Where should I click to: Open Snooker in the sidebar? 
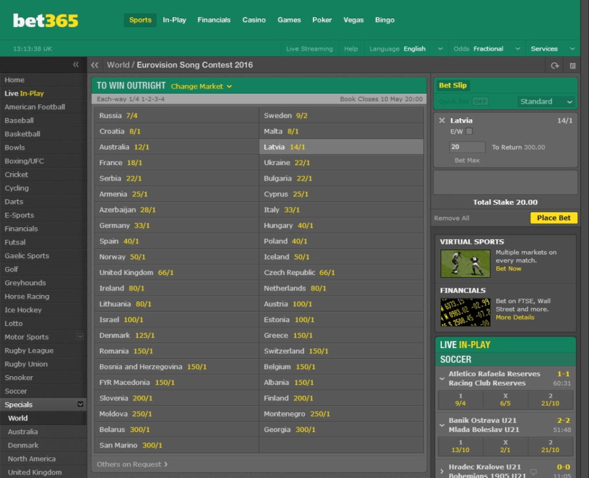click(43, 377)
